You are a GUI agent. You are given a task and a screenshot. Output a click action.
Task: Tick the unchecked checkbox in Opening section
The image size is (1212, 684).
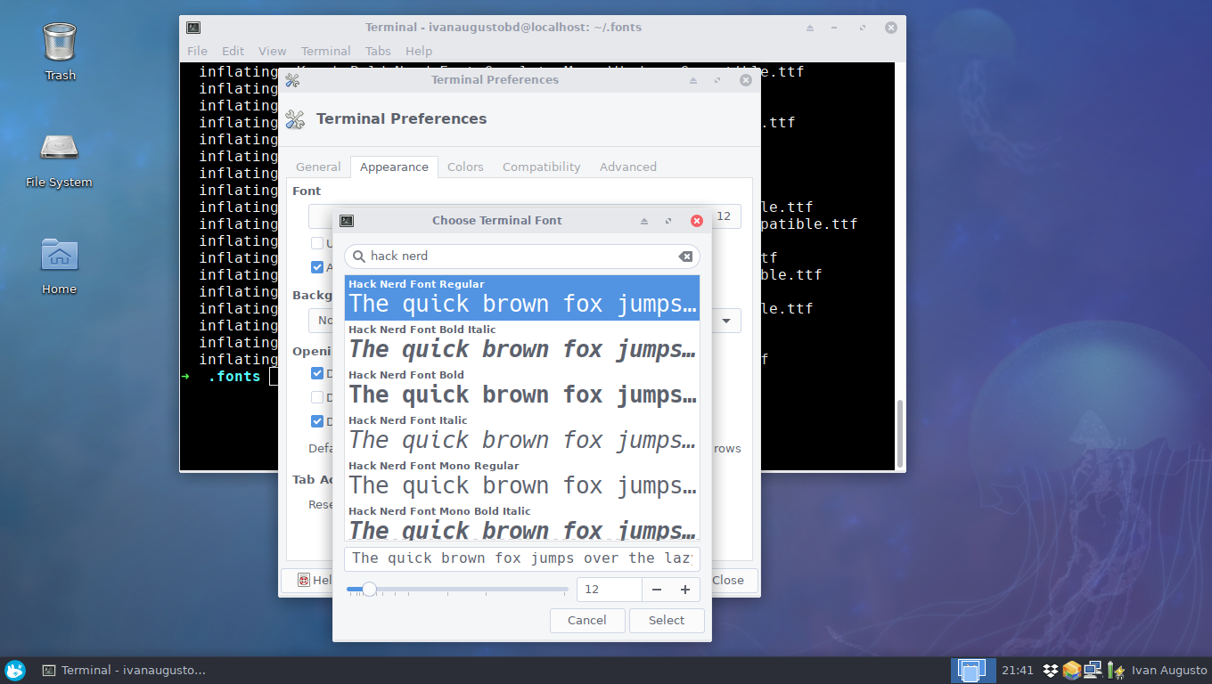click(317, 397)
